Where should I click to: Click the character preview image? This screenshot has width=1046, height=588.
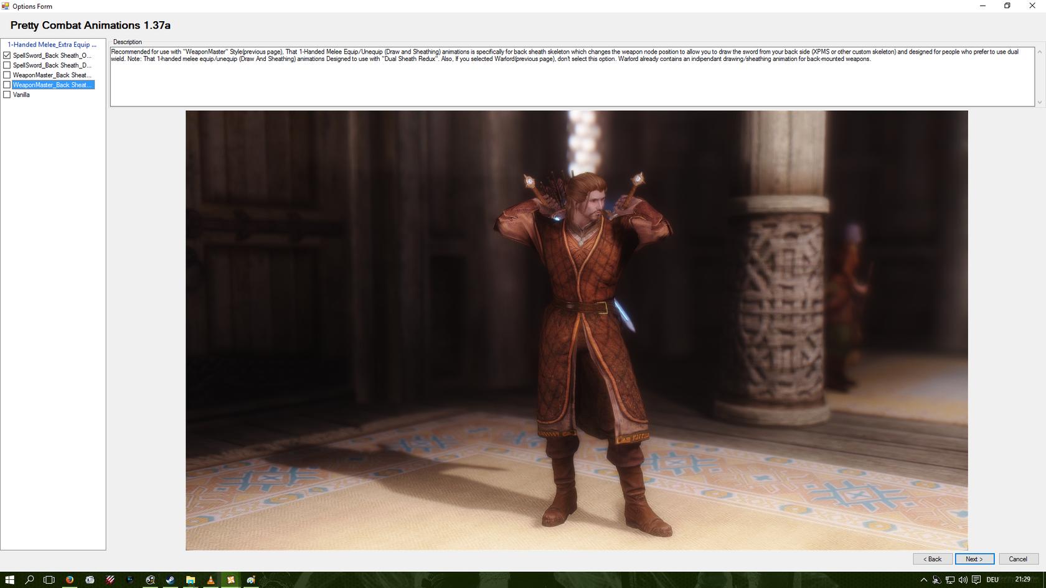click(x=577, y=330)
